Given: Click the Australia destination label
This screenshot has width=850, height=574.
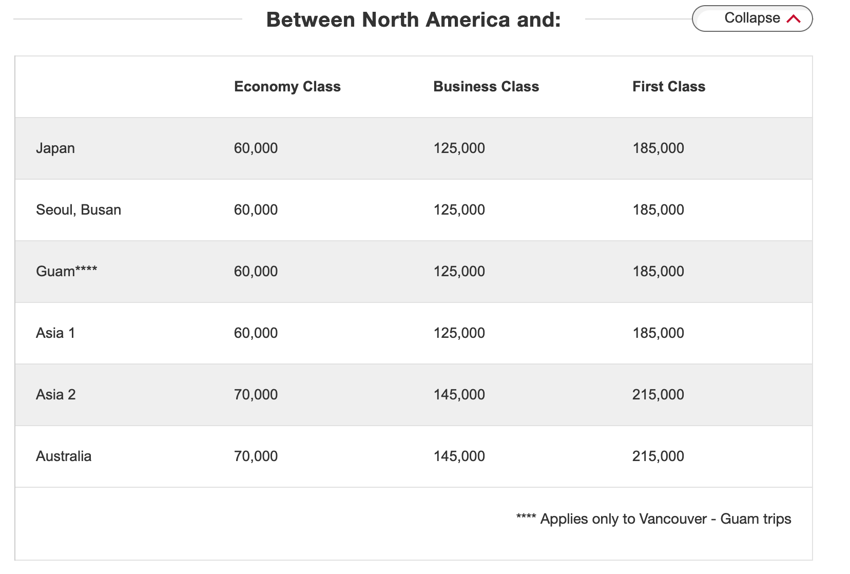Looking at the screenshot, I should pos(64,456).
